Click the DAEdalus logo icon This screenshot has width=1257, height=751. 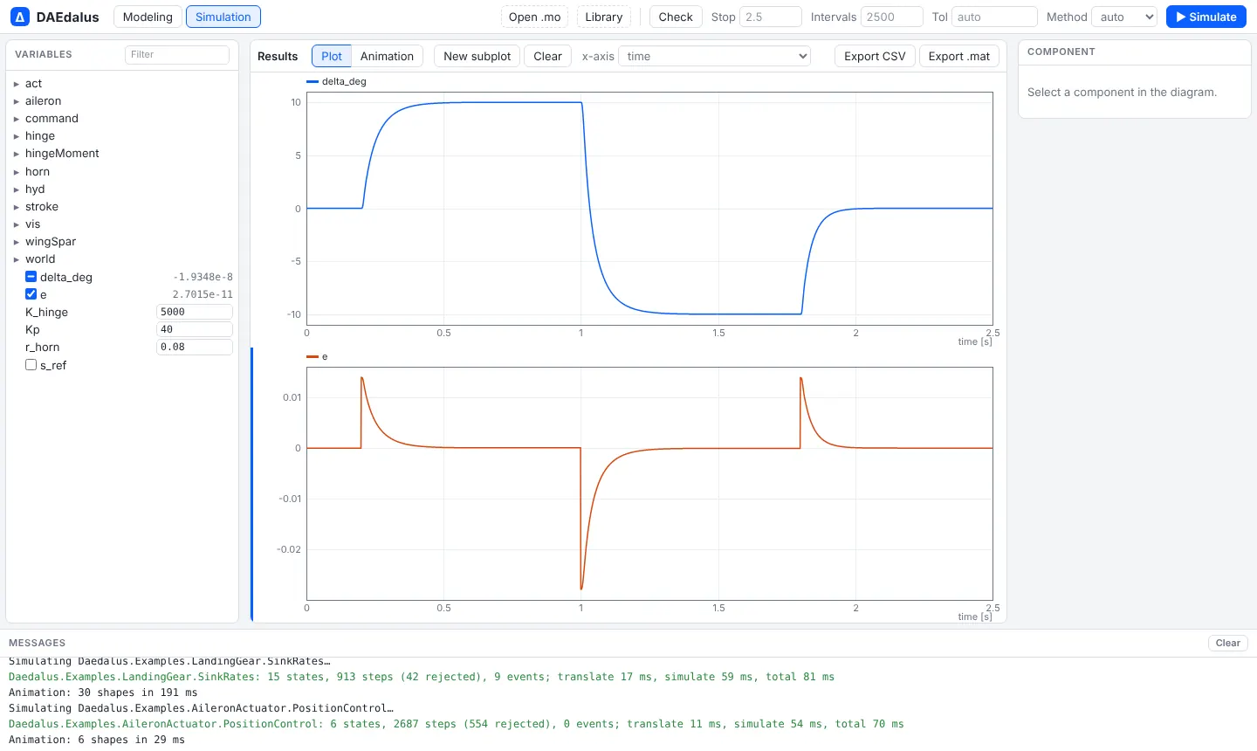point(20,17)
